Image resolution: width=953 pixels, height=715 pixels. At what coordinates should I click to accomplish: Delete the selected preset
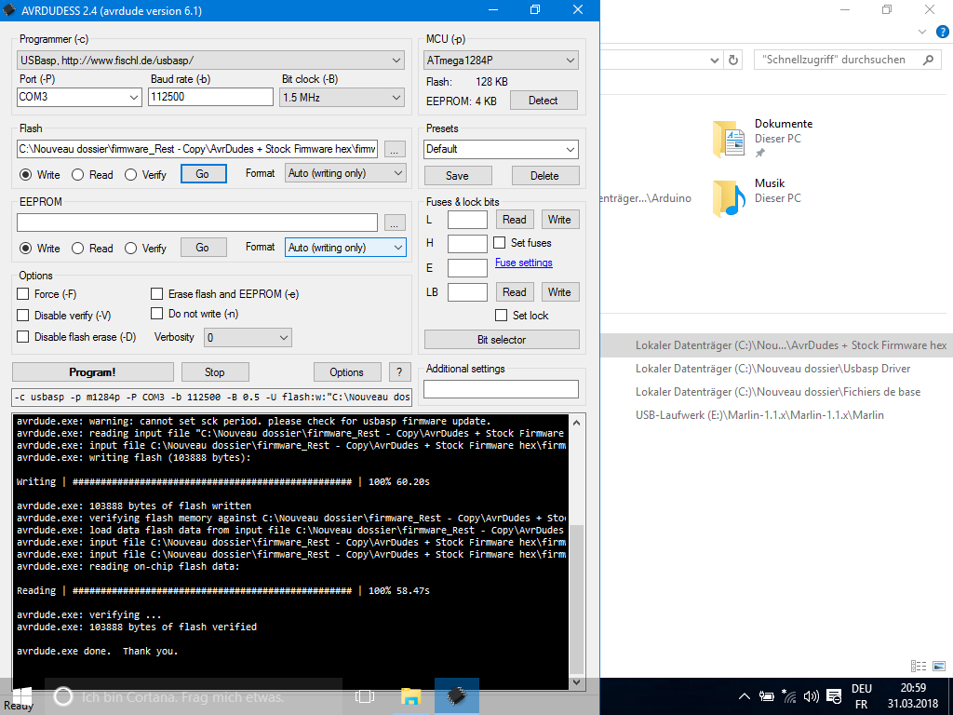544,176
